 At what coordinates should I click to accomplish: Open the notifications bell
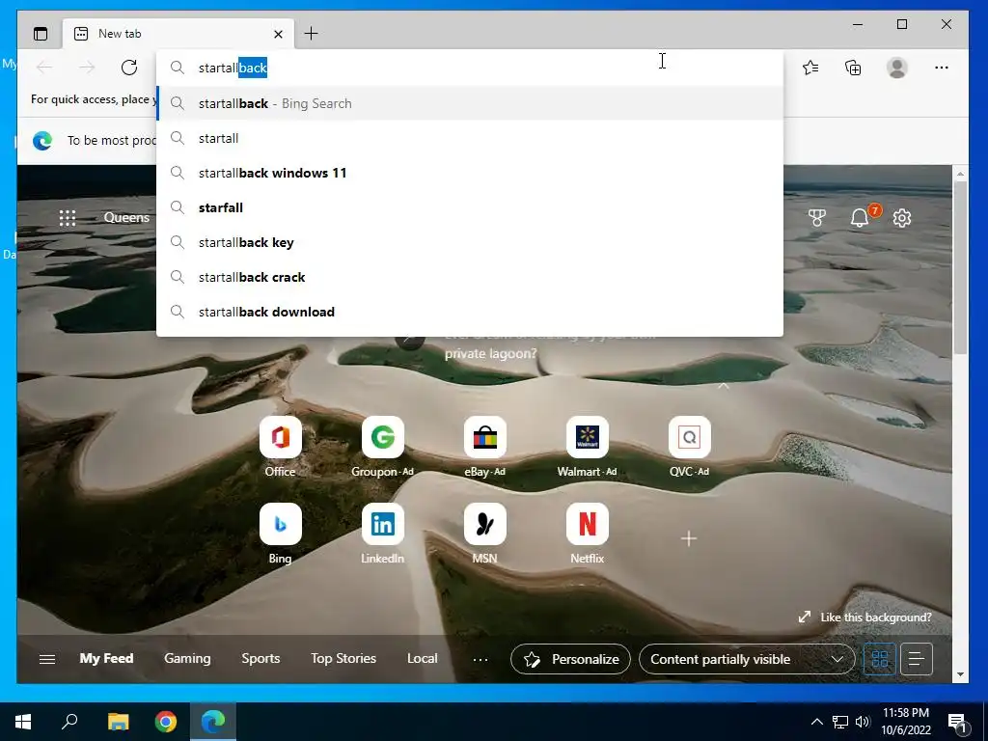[860, 218]
